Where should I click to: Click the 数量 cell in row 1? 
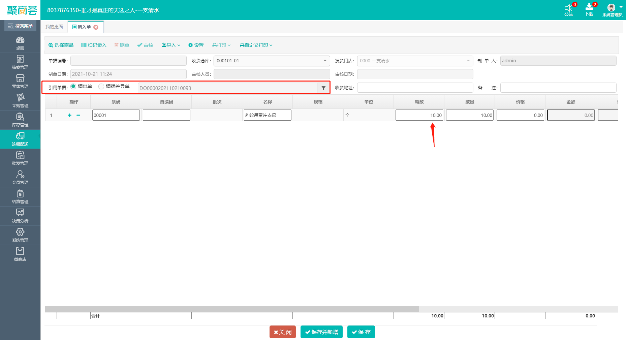coord(470,115)
